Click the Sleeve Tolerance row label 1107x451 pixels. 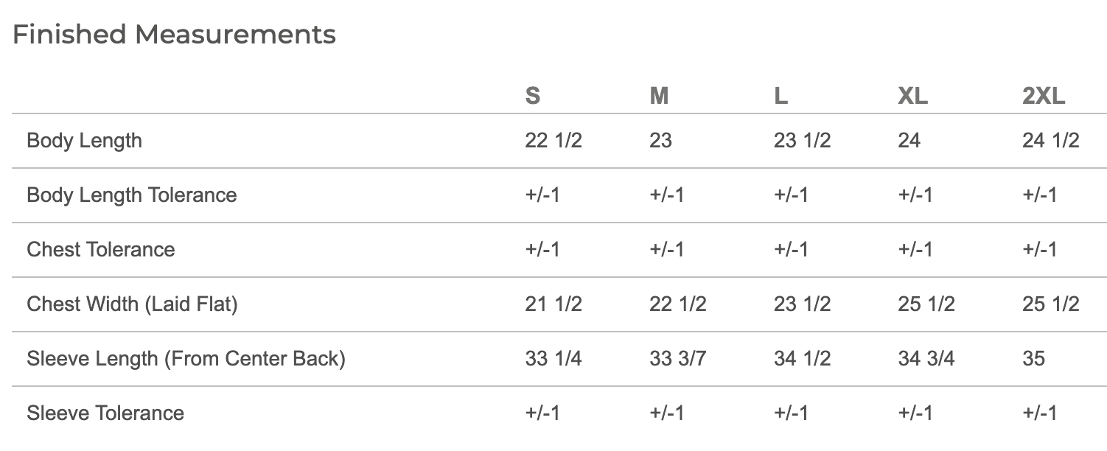pos(105,413)
